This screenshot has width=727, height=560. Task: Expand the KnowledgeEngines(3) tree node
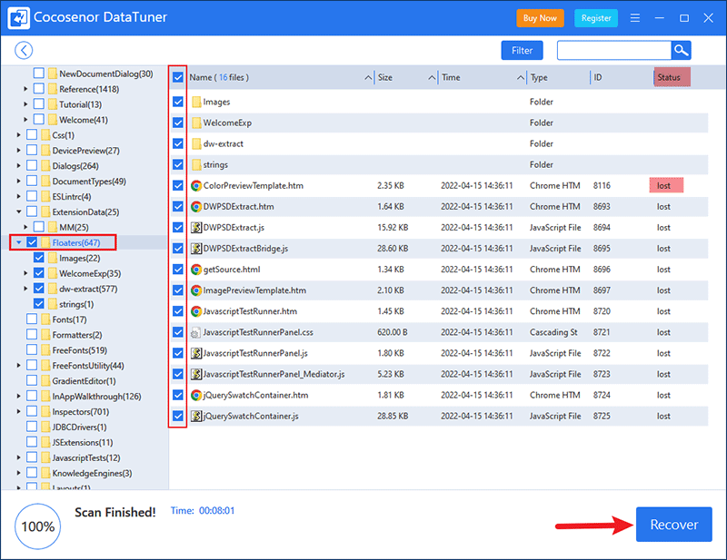pos(18,473)
